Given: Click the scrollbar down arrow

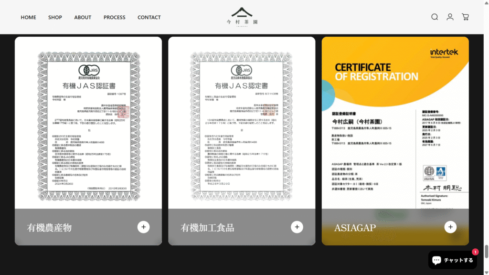Looking at the screenshot, I should pyautogui.click(x=486, y=273).
